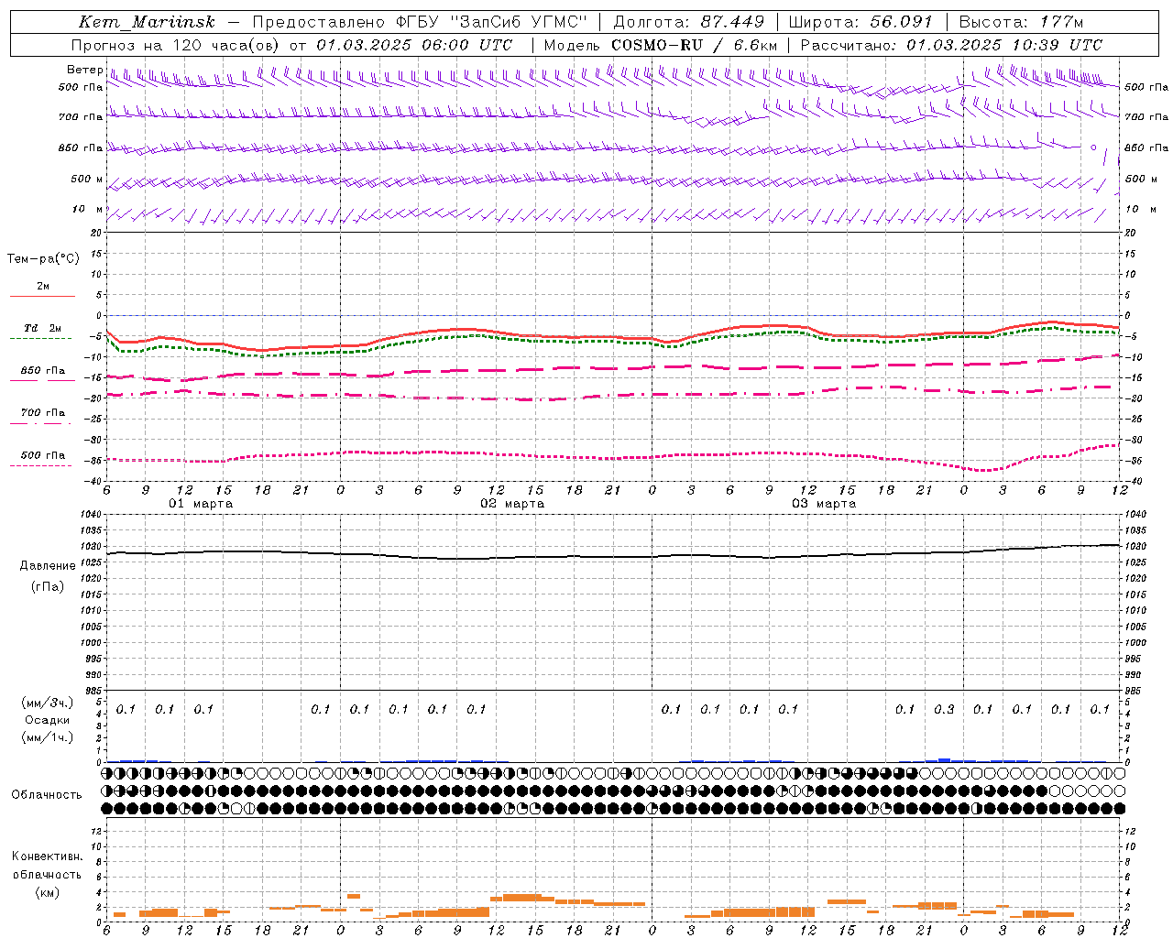Click the '03 марта' date label
Image resolution: width=1173 pixels, height=938 pixels.
824,504
